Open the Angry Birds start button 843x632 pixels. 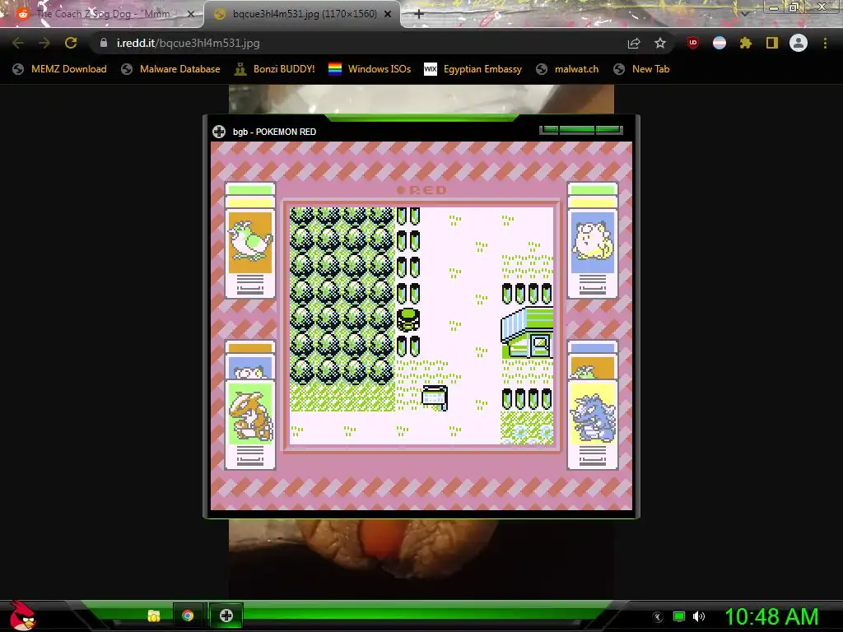coord(21,616)
